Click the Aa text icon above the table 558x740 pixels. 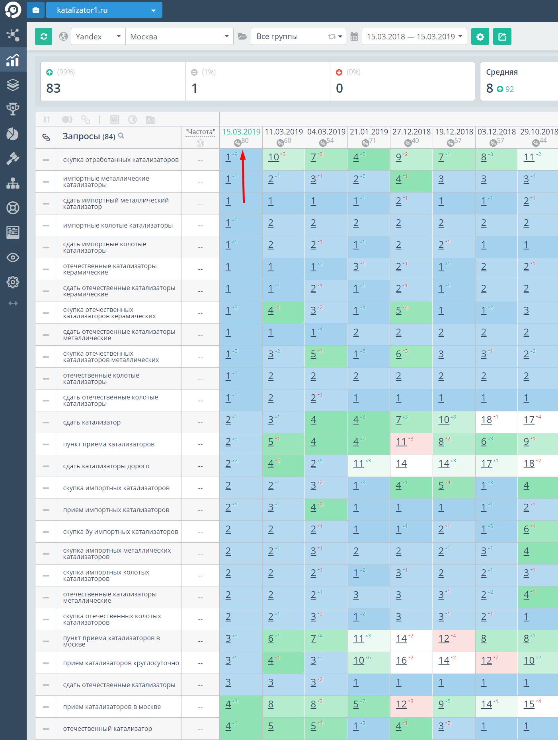[x=150, y=120]
